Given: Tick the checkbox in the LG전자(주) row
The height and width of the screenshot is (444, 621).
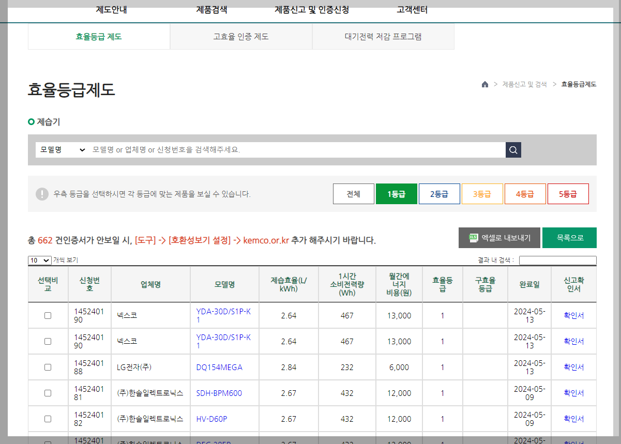Looking at the screenshot, I should click(x=48, y=367).
